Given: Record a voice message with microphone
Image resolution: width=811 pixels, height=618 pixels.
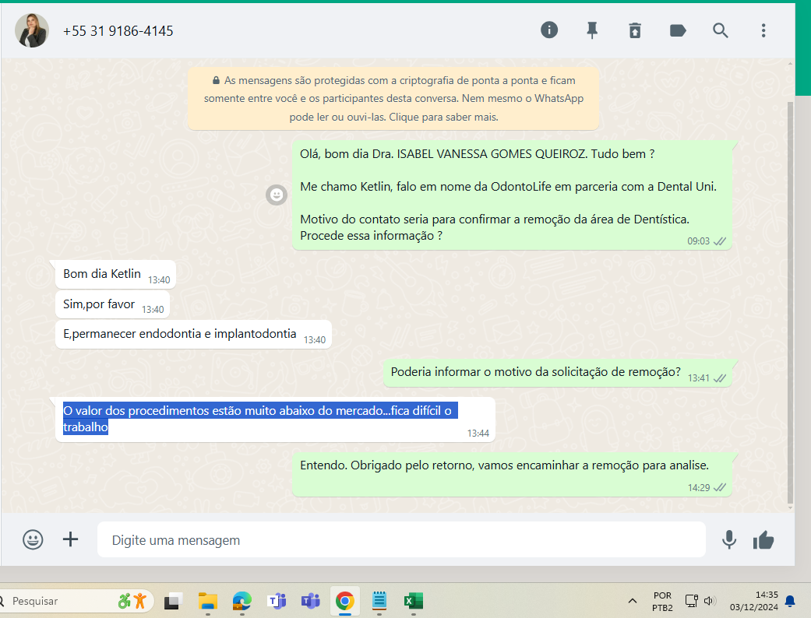Looking at the screenshot, I should pyautogui.click(x=728, y=540).
